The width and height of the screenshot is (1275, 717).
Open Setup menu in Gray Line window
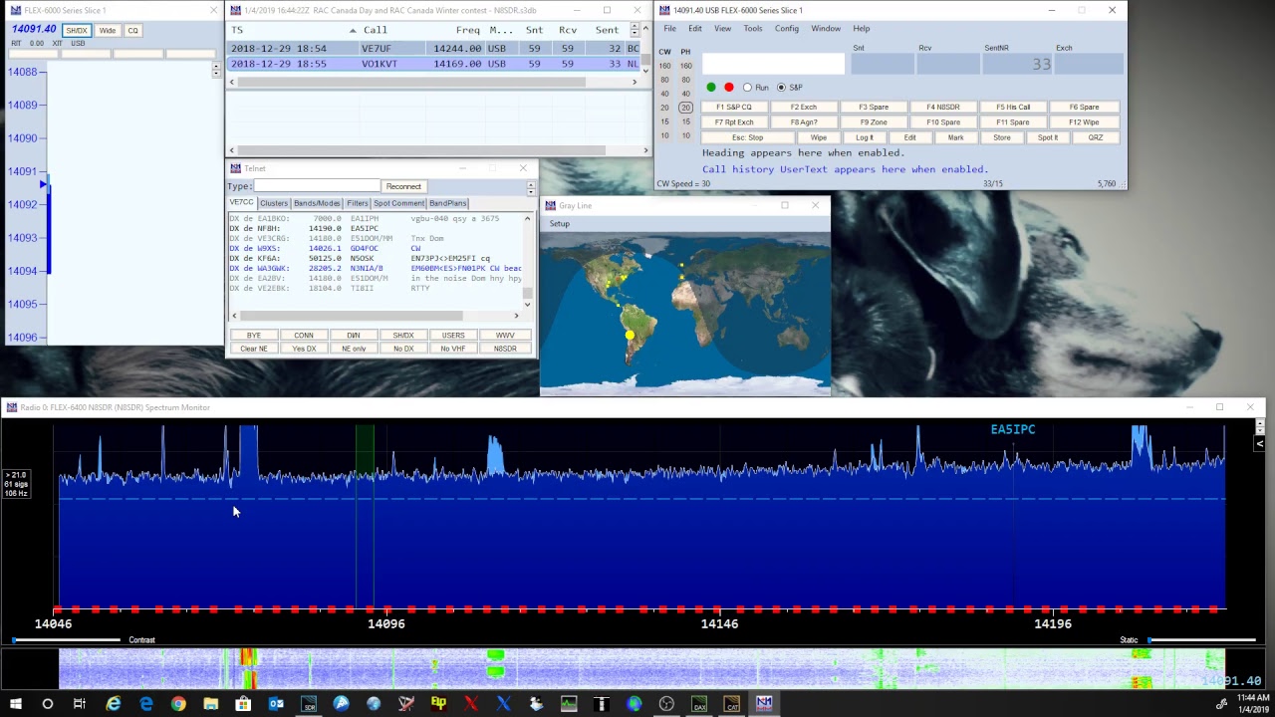560,224
